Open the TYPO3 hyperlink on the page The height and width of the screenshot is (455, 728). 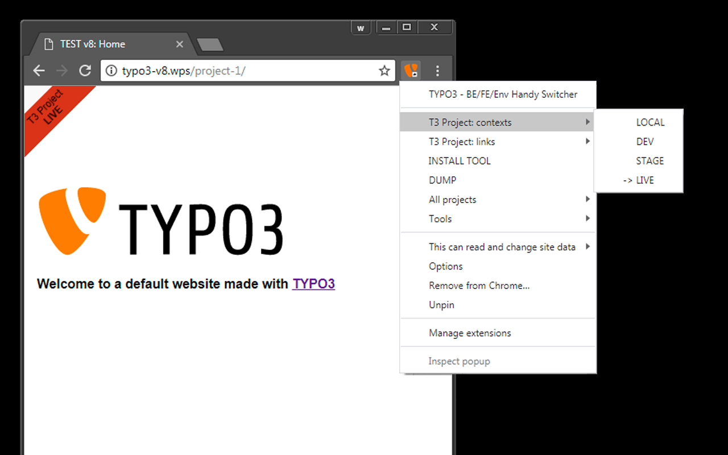pos(313,283)
